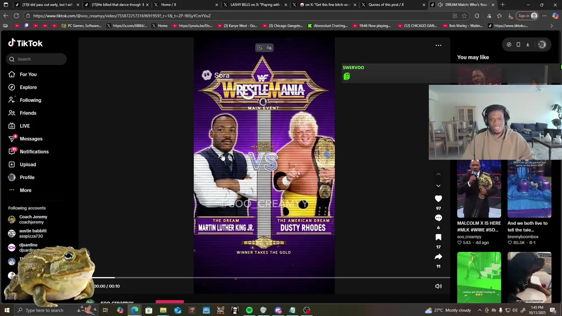Open the profile avatar in top pill
The width and height of the screenshot is (562, 316).
pyautogui.click(x=542, y=45)
